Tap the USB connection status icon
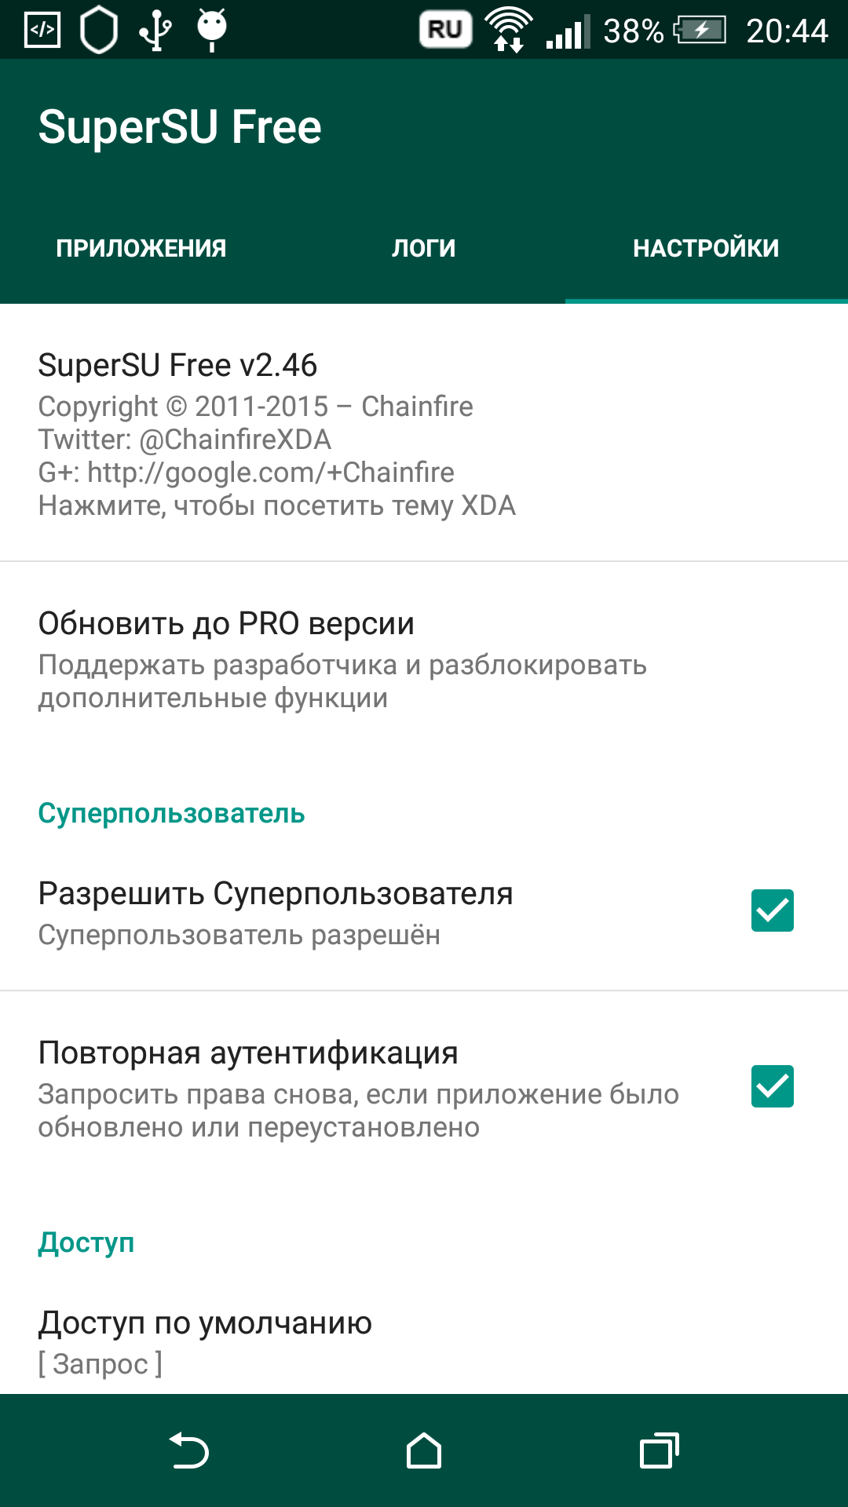Image resolution: width=848 pixels, height=1507 pixels. pyautogui.click(x=155, y=31)
